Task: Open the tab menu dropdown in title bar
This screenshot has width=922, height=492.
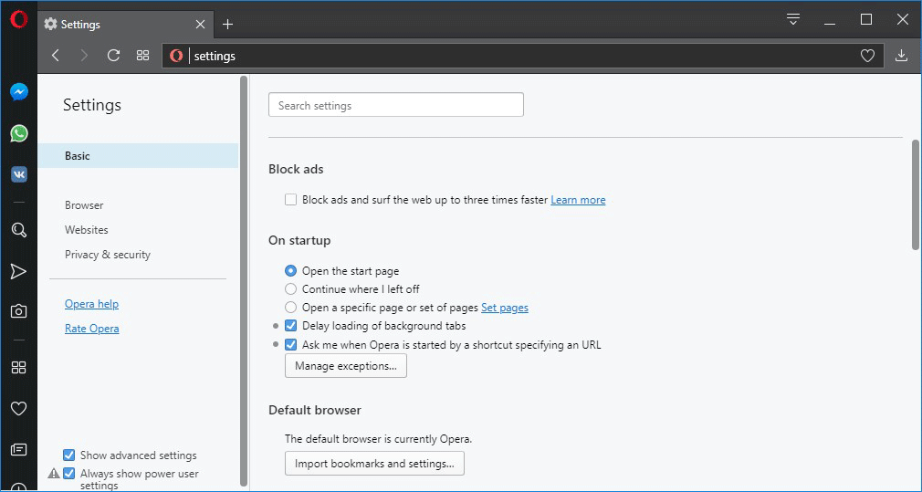Action: (793, 19)
